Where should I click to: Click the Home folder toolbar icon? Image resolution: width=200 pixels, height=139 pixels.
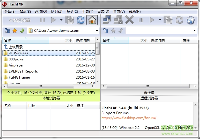(92, 20)
